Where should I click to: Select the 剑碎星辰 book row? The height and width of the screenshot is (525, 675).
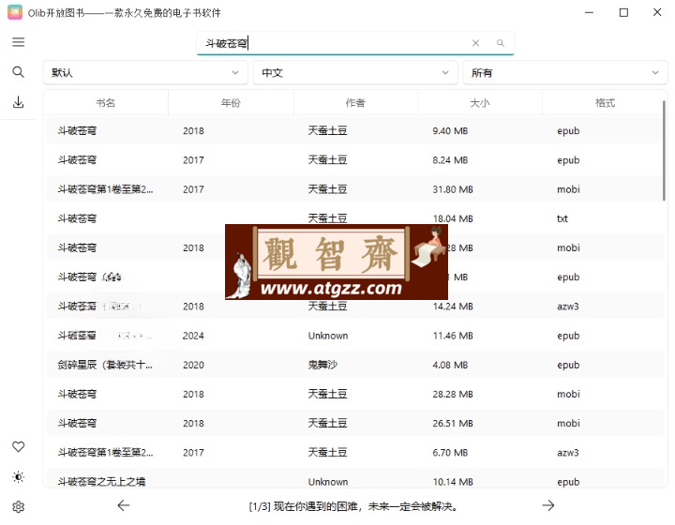coord(353,365)
